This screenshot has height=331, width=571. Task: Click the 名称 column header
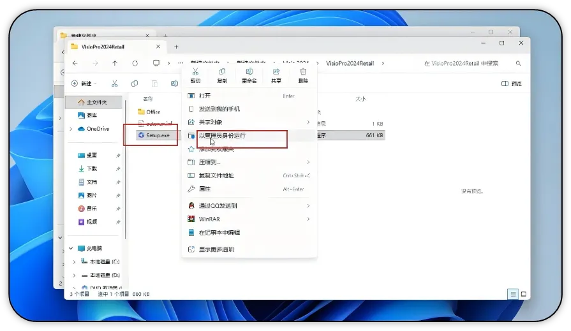pos(148,99)
